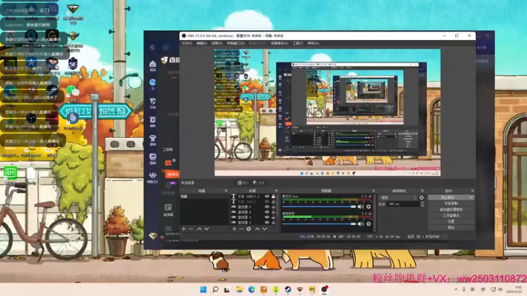Pop out the 控件 dock panel
Viewport: 527px width, 296px height.
pos(472,191)
